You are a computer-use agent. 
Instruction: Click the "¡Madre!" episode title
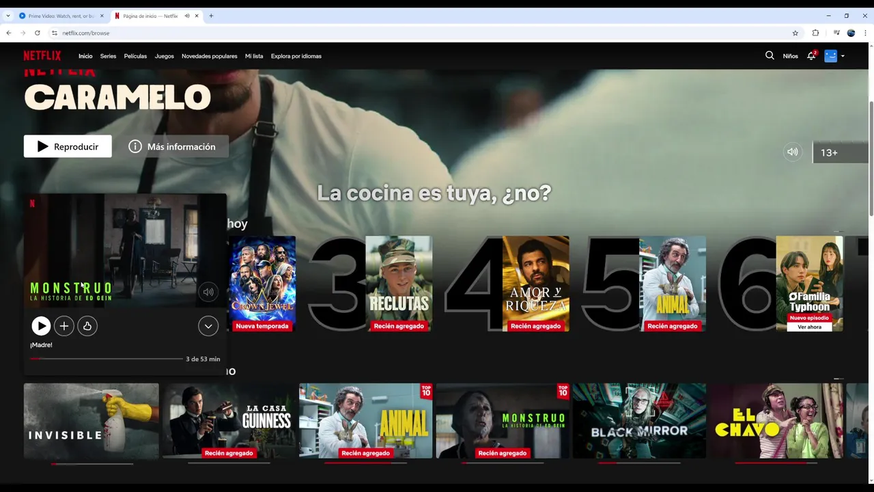click(41, 345)
